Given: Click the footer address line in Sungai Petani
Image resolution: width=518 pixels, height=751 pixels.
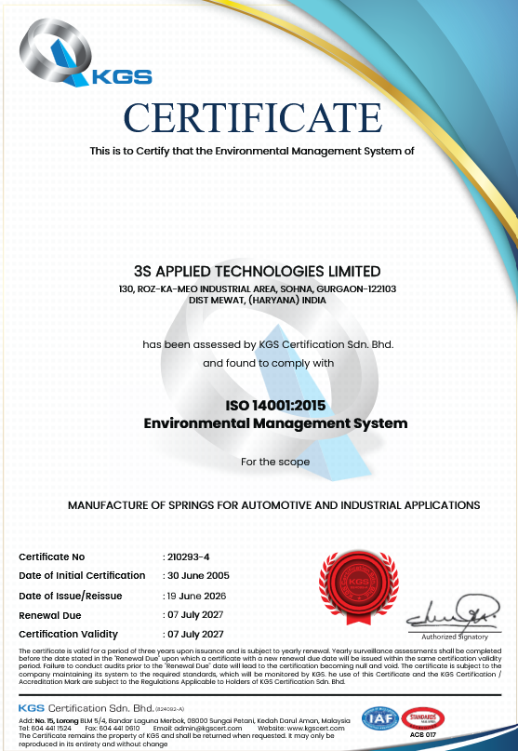Looking at the screenshot, I should (184, 721).
